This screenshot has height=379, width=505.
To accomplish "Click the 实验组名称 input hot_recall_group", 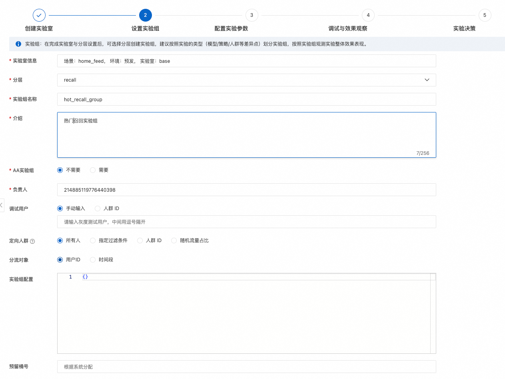I will (x=246, y=99).
